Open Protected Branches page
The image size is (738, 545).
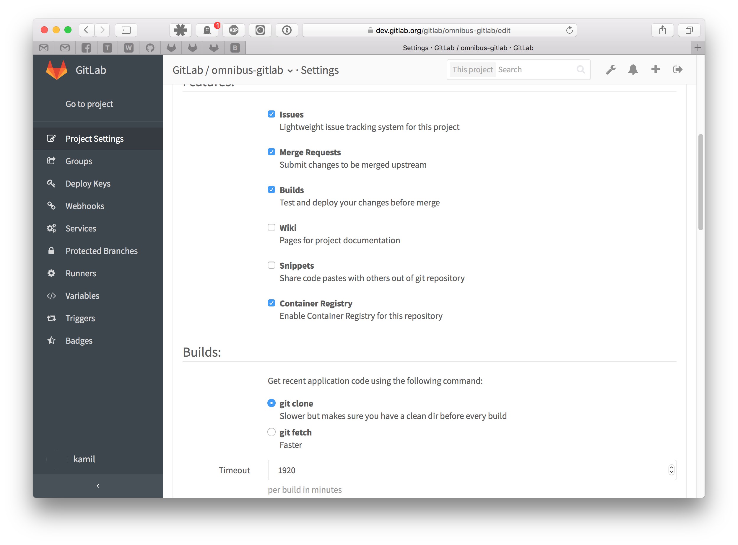98,251
